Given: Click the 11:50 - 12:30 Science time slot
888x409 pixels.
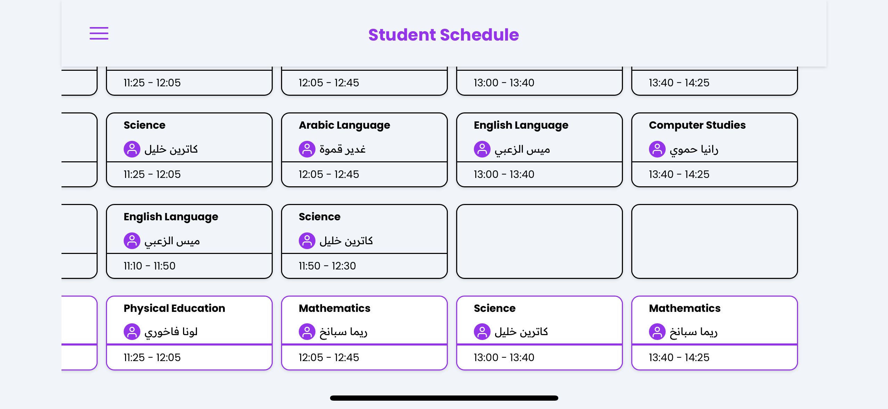Looking at the screenshot, I should click(327, 266).
